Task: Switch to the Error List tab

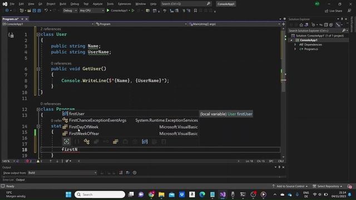Action: (8, 179)
